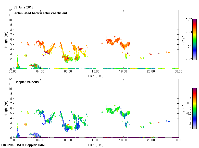
Task: Click "Time (UTC)" label under Doppler velocity plot
Action: (96, 145)
